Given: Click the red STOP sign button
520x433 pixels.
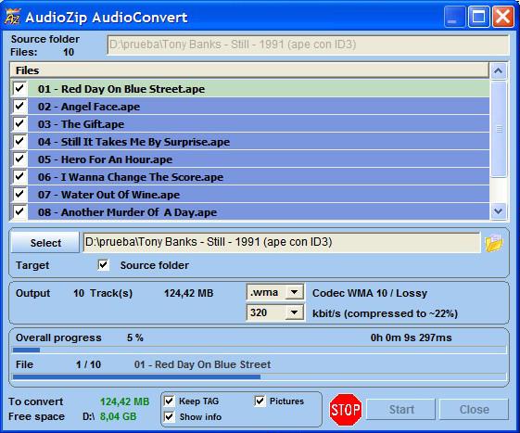Looking at the screenshot, I should [345, 410].
